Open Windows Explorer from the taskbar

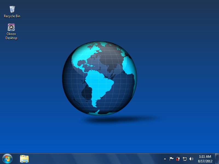24,159
